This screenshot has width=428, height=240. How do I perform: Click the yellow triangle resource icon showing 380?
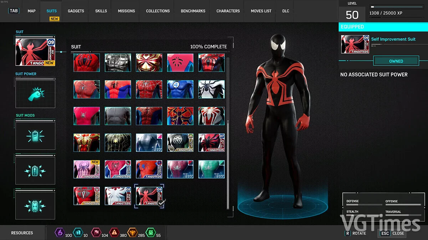coord(115,233)
